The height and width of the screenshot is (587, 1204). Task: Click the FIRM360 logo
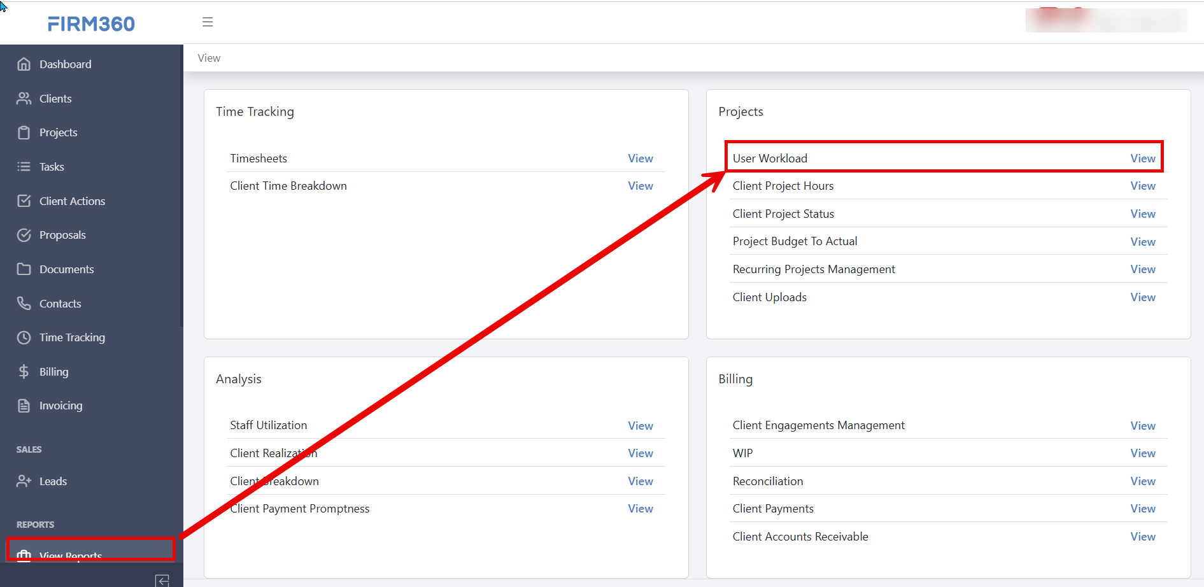[x=91, y=24]
